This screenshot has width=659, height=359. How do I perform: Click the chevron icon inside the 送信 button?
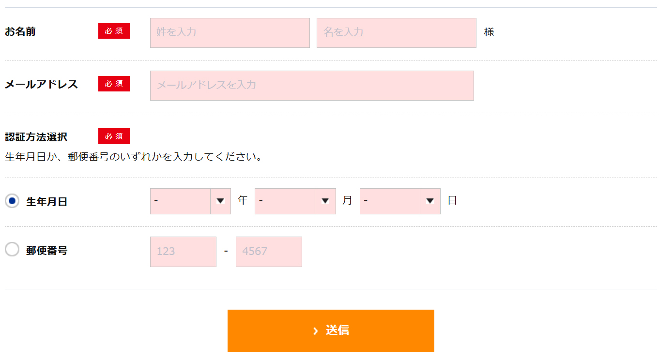coord(316,330)
